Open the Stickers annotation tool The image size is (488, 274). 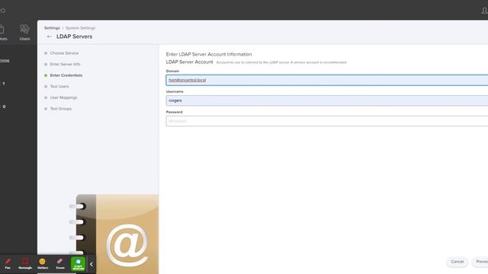(43, 263)
